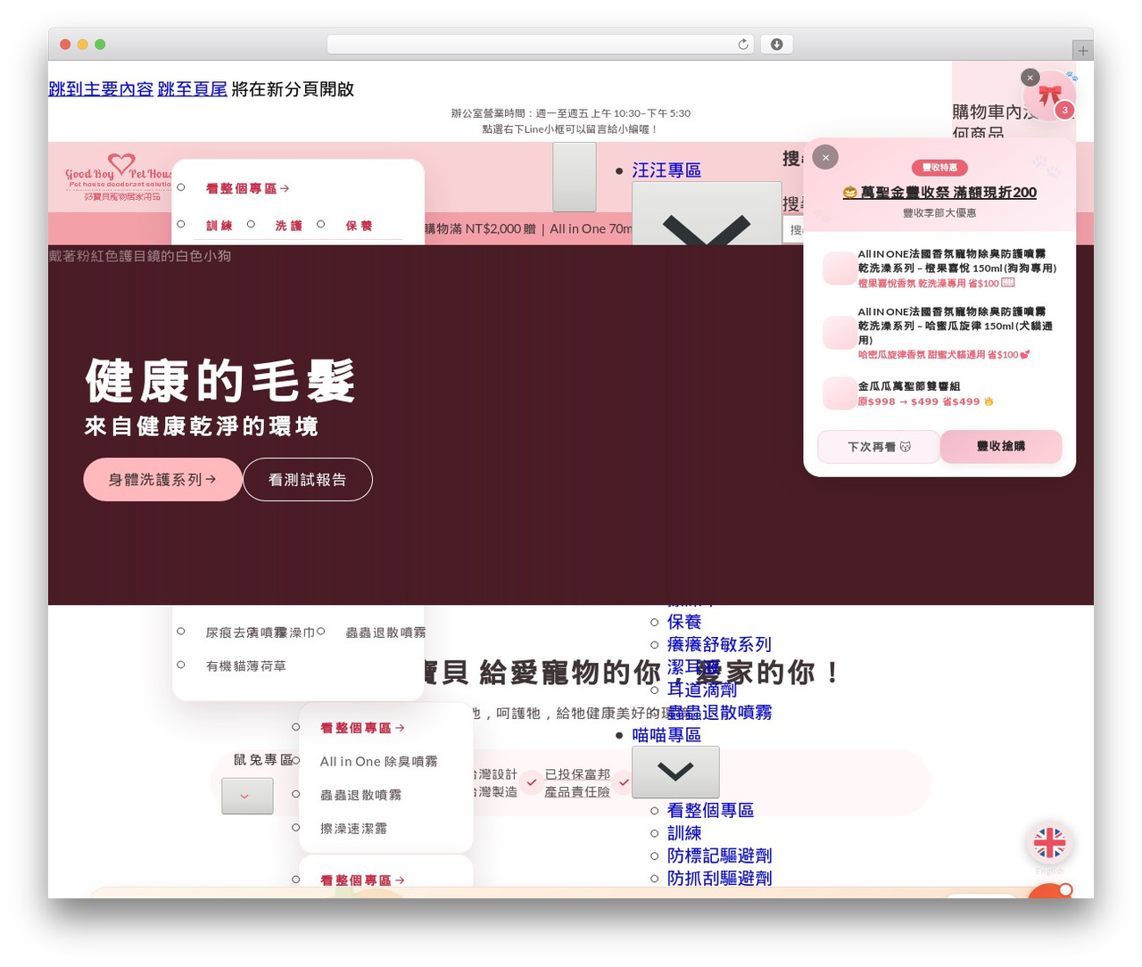Click the 已投保富邦 產品責任險 badge
Viewport: 1142px width, 967px height.
pyautogui.click(x=577, y=783)
